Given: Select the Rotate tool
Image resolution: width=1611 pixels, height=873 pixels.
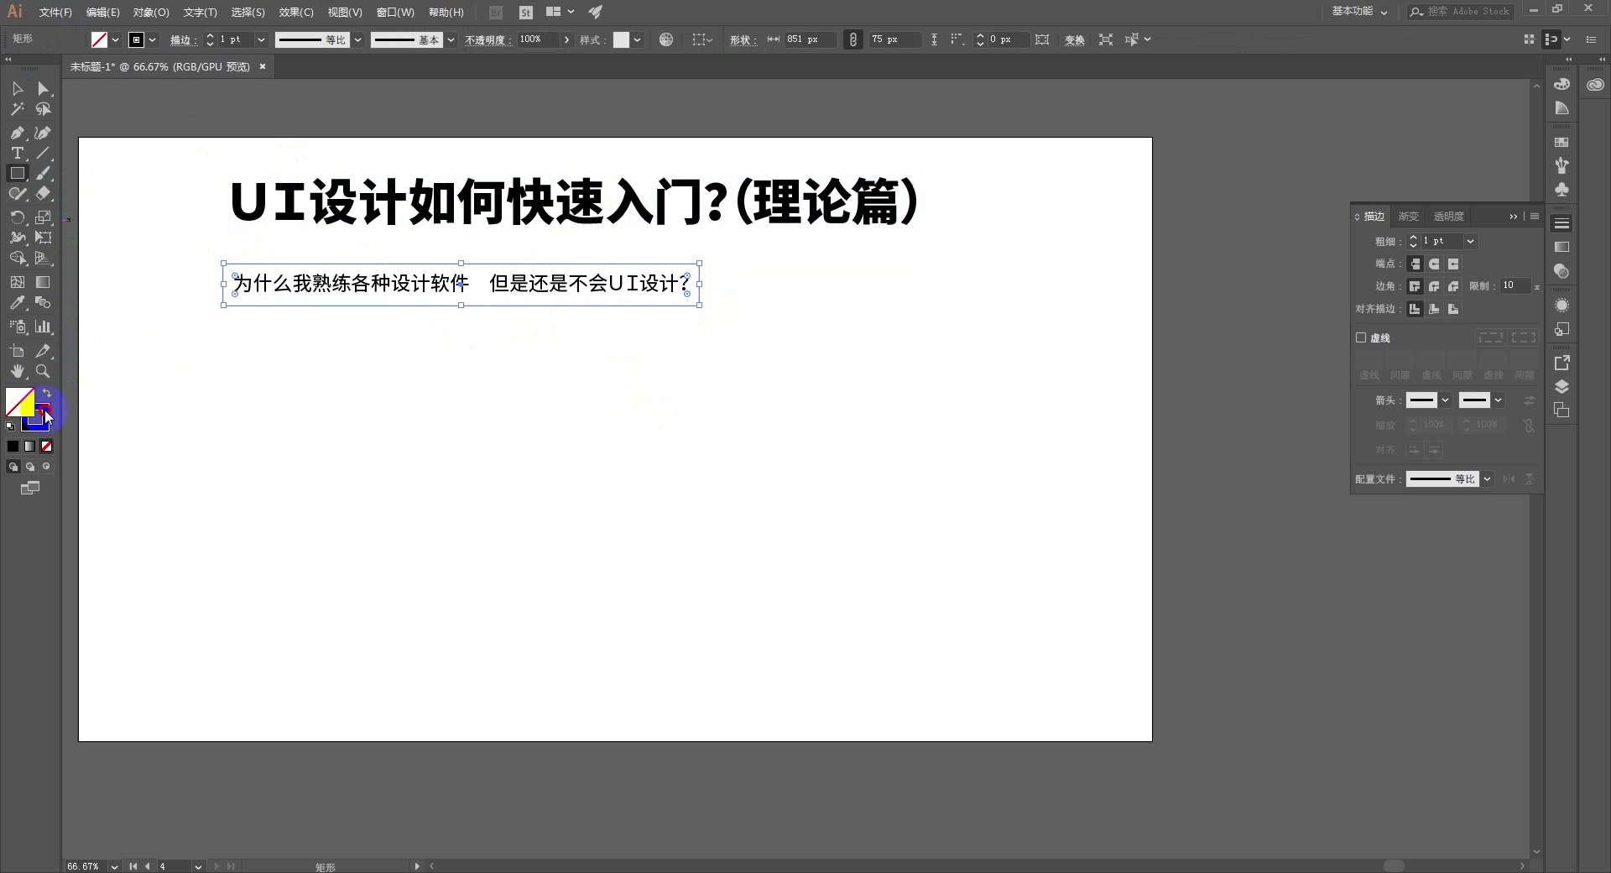Looking at the screenshot, I should (17, 217).
